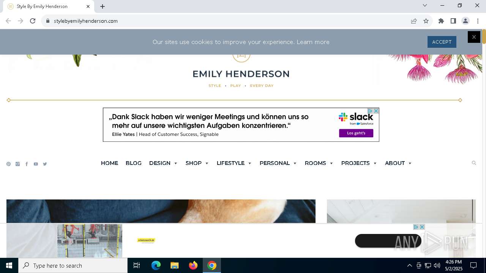This screenshot has width=486, height=273.
Task: Reload the page in Chrome
Action: (33, 21)
